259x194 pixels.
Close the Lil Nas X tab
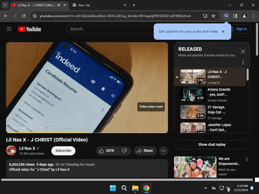tap(65, 5)
